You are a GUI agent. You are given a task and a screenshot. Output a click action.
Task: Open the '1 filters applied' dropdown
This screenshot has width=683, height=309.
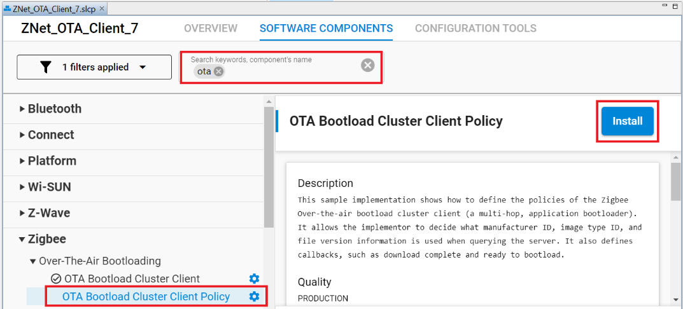click(x=143, y=67)
